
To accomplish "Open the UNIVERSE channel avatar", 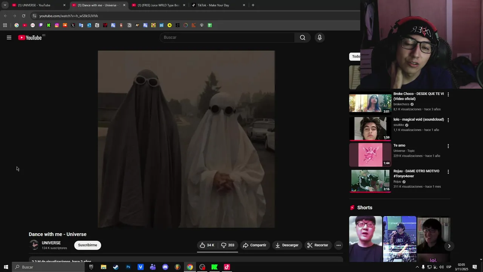I will [x=34, y=245].
